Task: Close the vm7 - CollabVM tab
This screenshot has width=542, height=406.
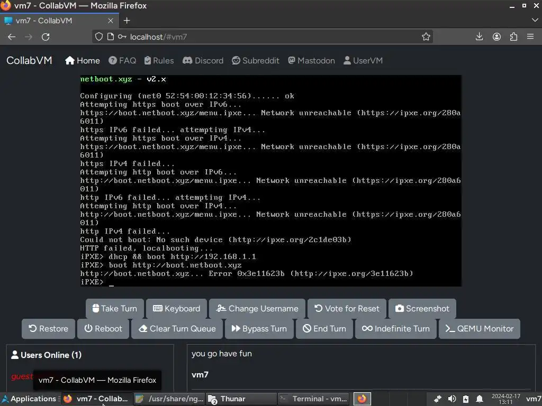Action: coord(111,21)
